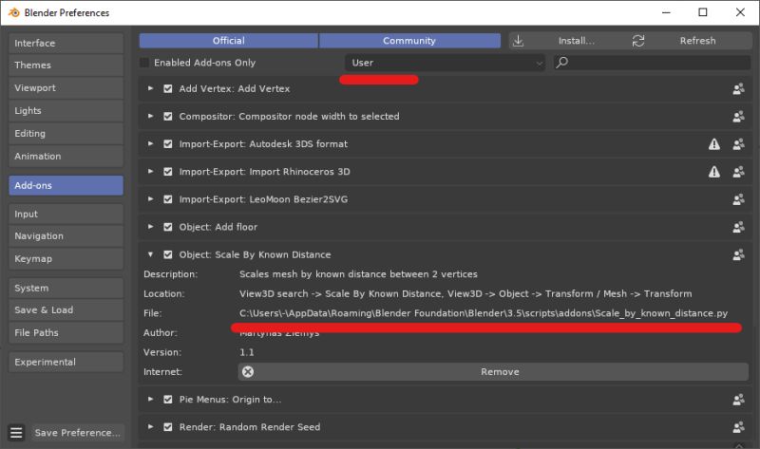The width and height of the screenshot is (760, 449).
Task: Expand Compositor node width to selected details
Action: (x=150, y=116)
